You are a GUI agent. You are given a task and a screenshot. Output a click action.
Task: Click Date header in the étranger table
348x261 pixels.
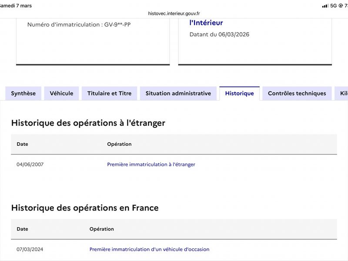pyautogui.click(x=22, y=144)
